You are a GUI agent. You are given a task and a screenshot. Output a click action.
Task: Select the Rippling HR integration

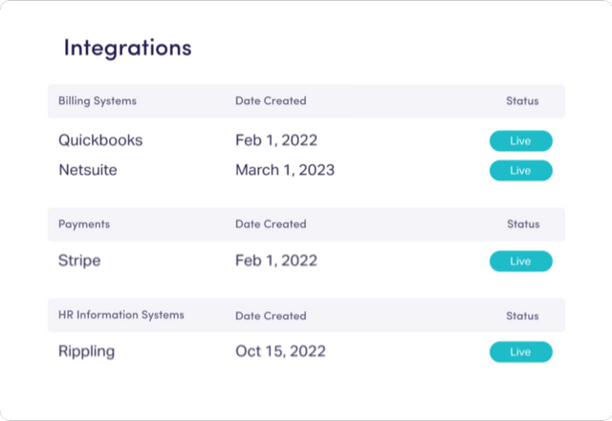(87, 351)
